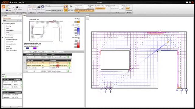Viewport: 195px width, 109px height.
Task: Click the Details panel horizontal scrollbar
Action: (x=12, y=107)
